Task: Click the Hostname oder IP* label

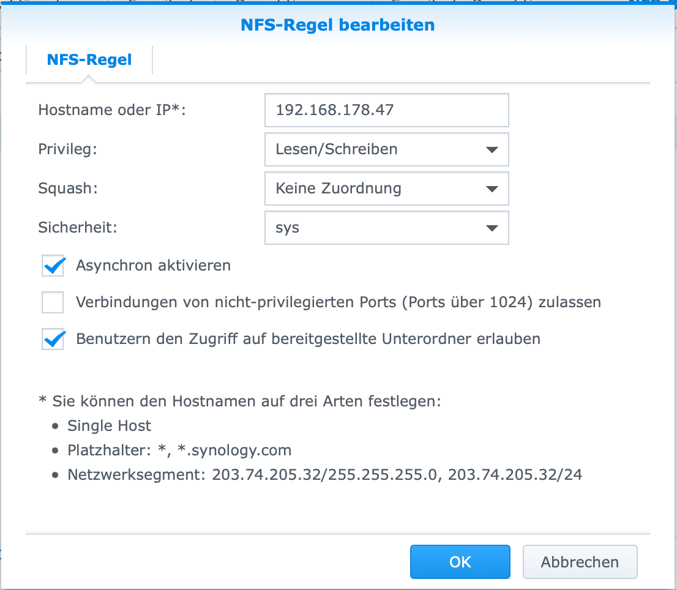Action: tap(112, 110)
